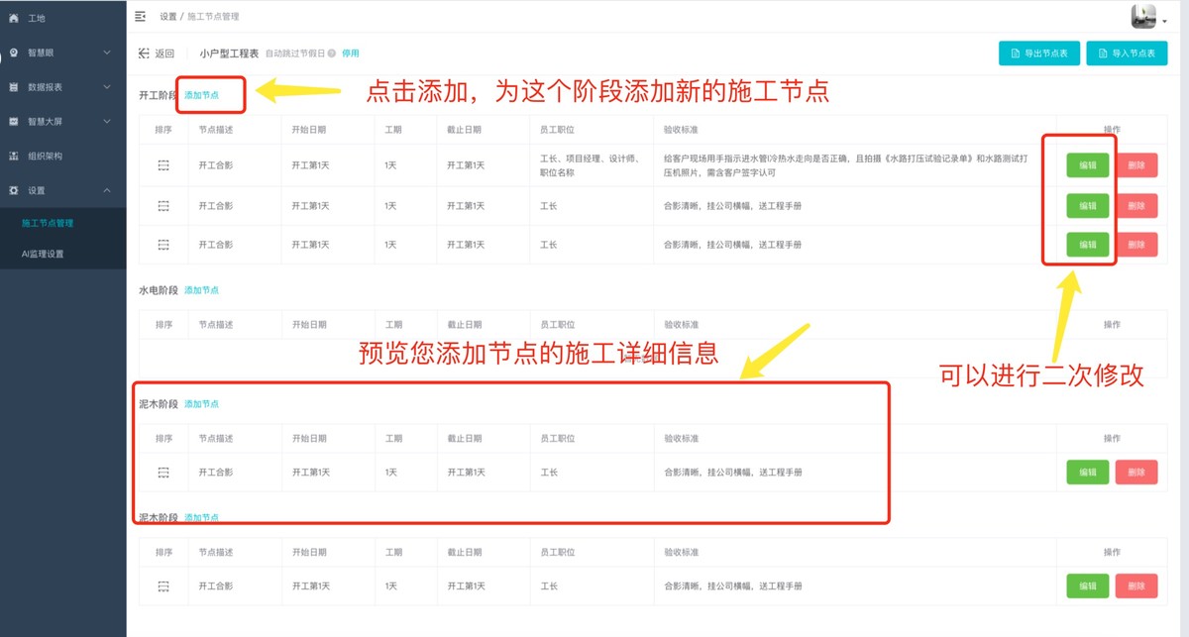Screen dimensions: 1189x637
Task: Click the 设置 breadcrumb at the top
Action: (x=167, y=17)
